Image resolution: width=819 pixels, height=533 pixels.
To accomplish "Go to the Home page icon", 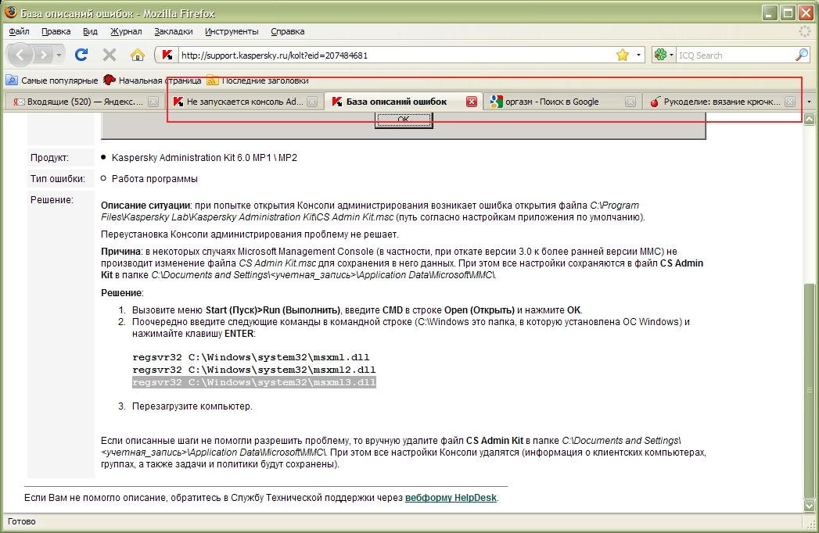I will pos(138,55).
